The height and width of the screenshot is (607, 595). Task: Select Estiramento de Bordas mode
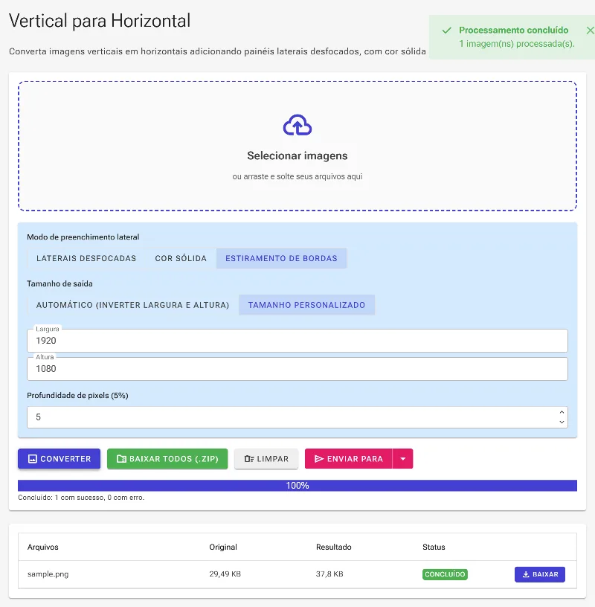[x=281, y=258]
